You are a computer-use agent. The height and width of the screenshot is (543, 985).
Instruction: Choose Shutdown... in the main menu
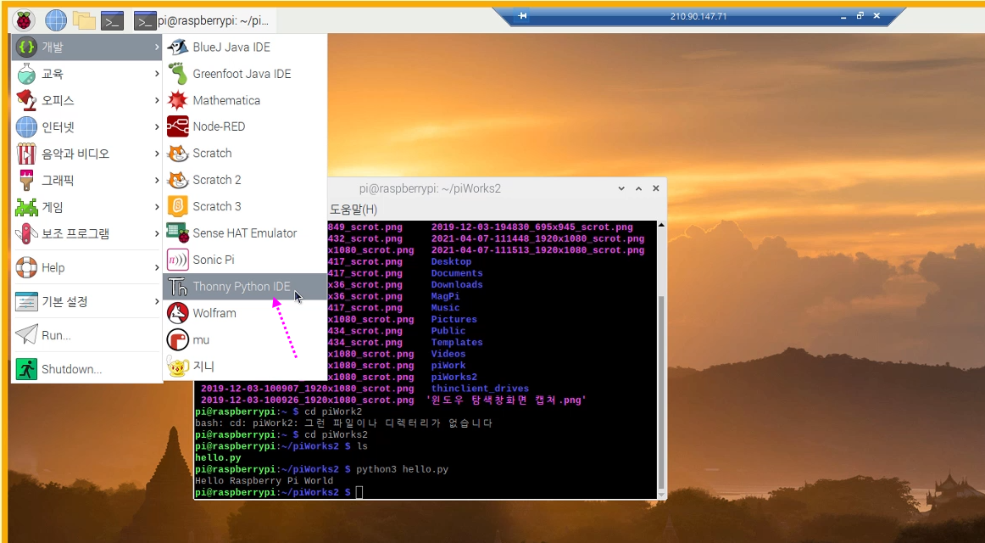click(x=86, y=369)
